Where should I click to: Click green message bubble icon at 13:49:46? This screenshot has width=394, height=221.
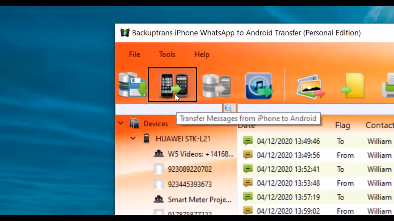[247, 141]
